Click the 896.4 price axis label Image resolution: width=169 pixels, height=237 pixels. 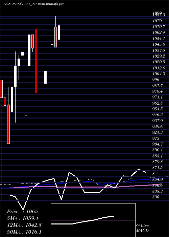(x=158, y=150)
